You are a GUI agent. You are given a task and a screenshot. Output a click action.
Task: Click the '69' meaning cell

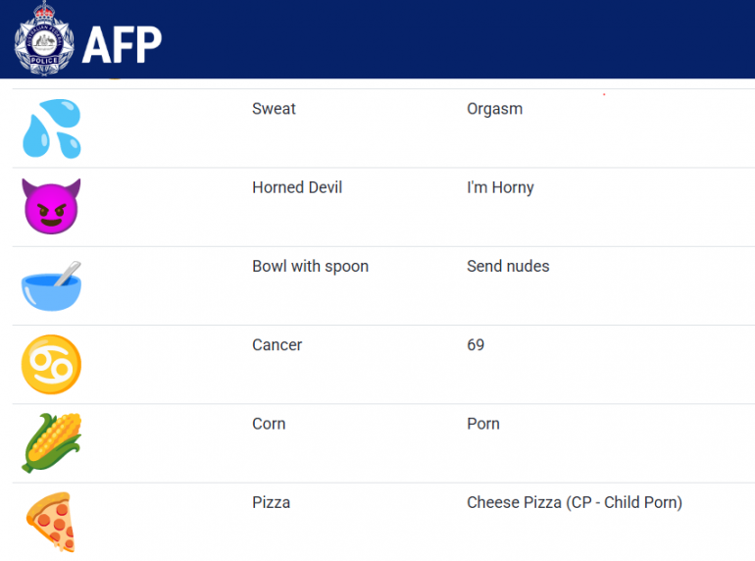(476, 344)
